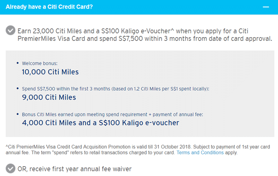The height and width of the screenshot is (176, 278).
Task: Click the 'Welcome bonus:' bullet label
Action: point(40,64)
